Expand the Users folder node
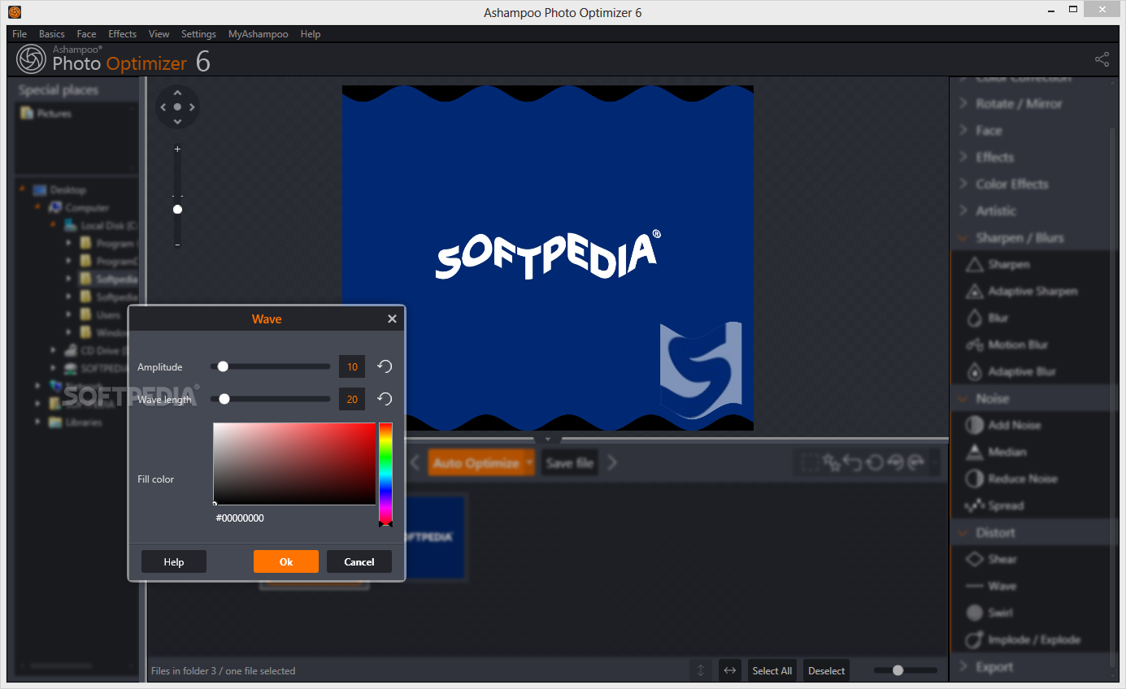Screen dimensions: 1126x689 click(68, 314)
